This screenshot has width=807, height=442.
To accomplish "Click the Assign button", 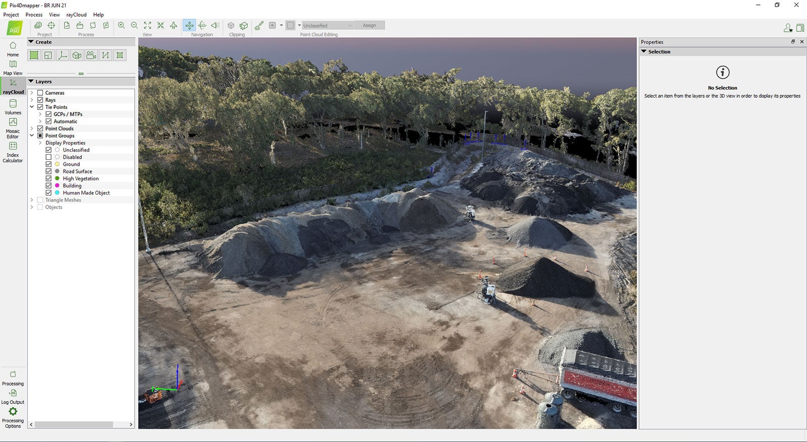I will click(369, 25).
